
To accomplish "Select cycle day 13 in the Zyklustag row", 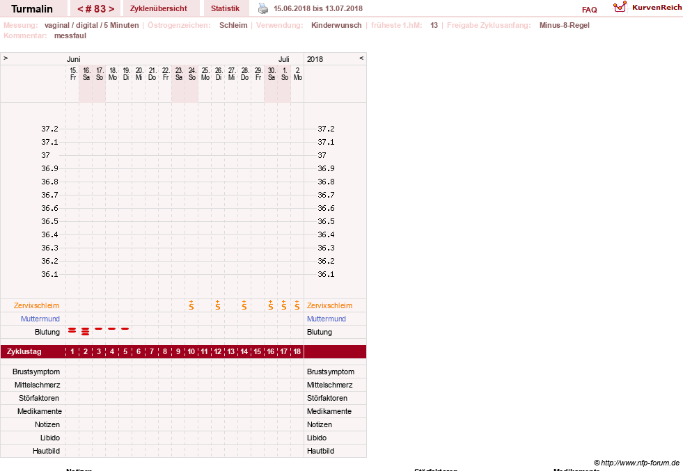I will 231,351.
